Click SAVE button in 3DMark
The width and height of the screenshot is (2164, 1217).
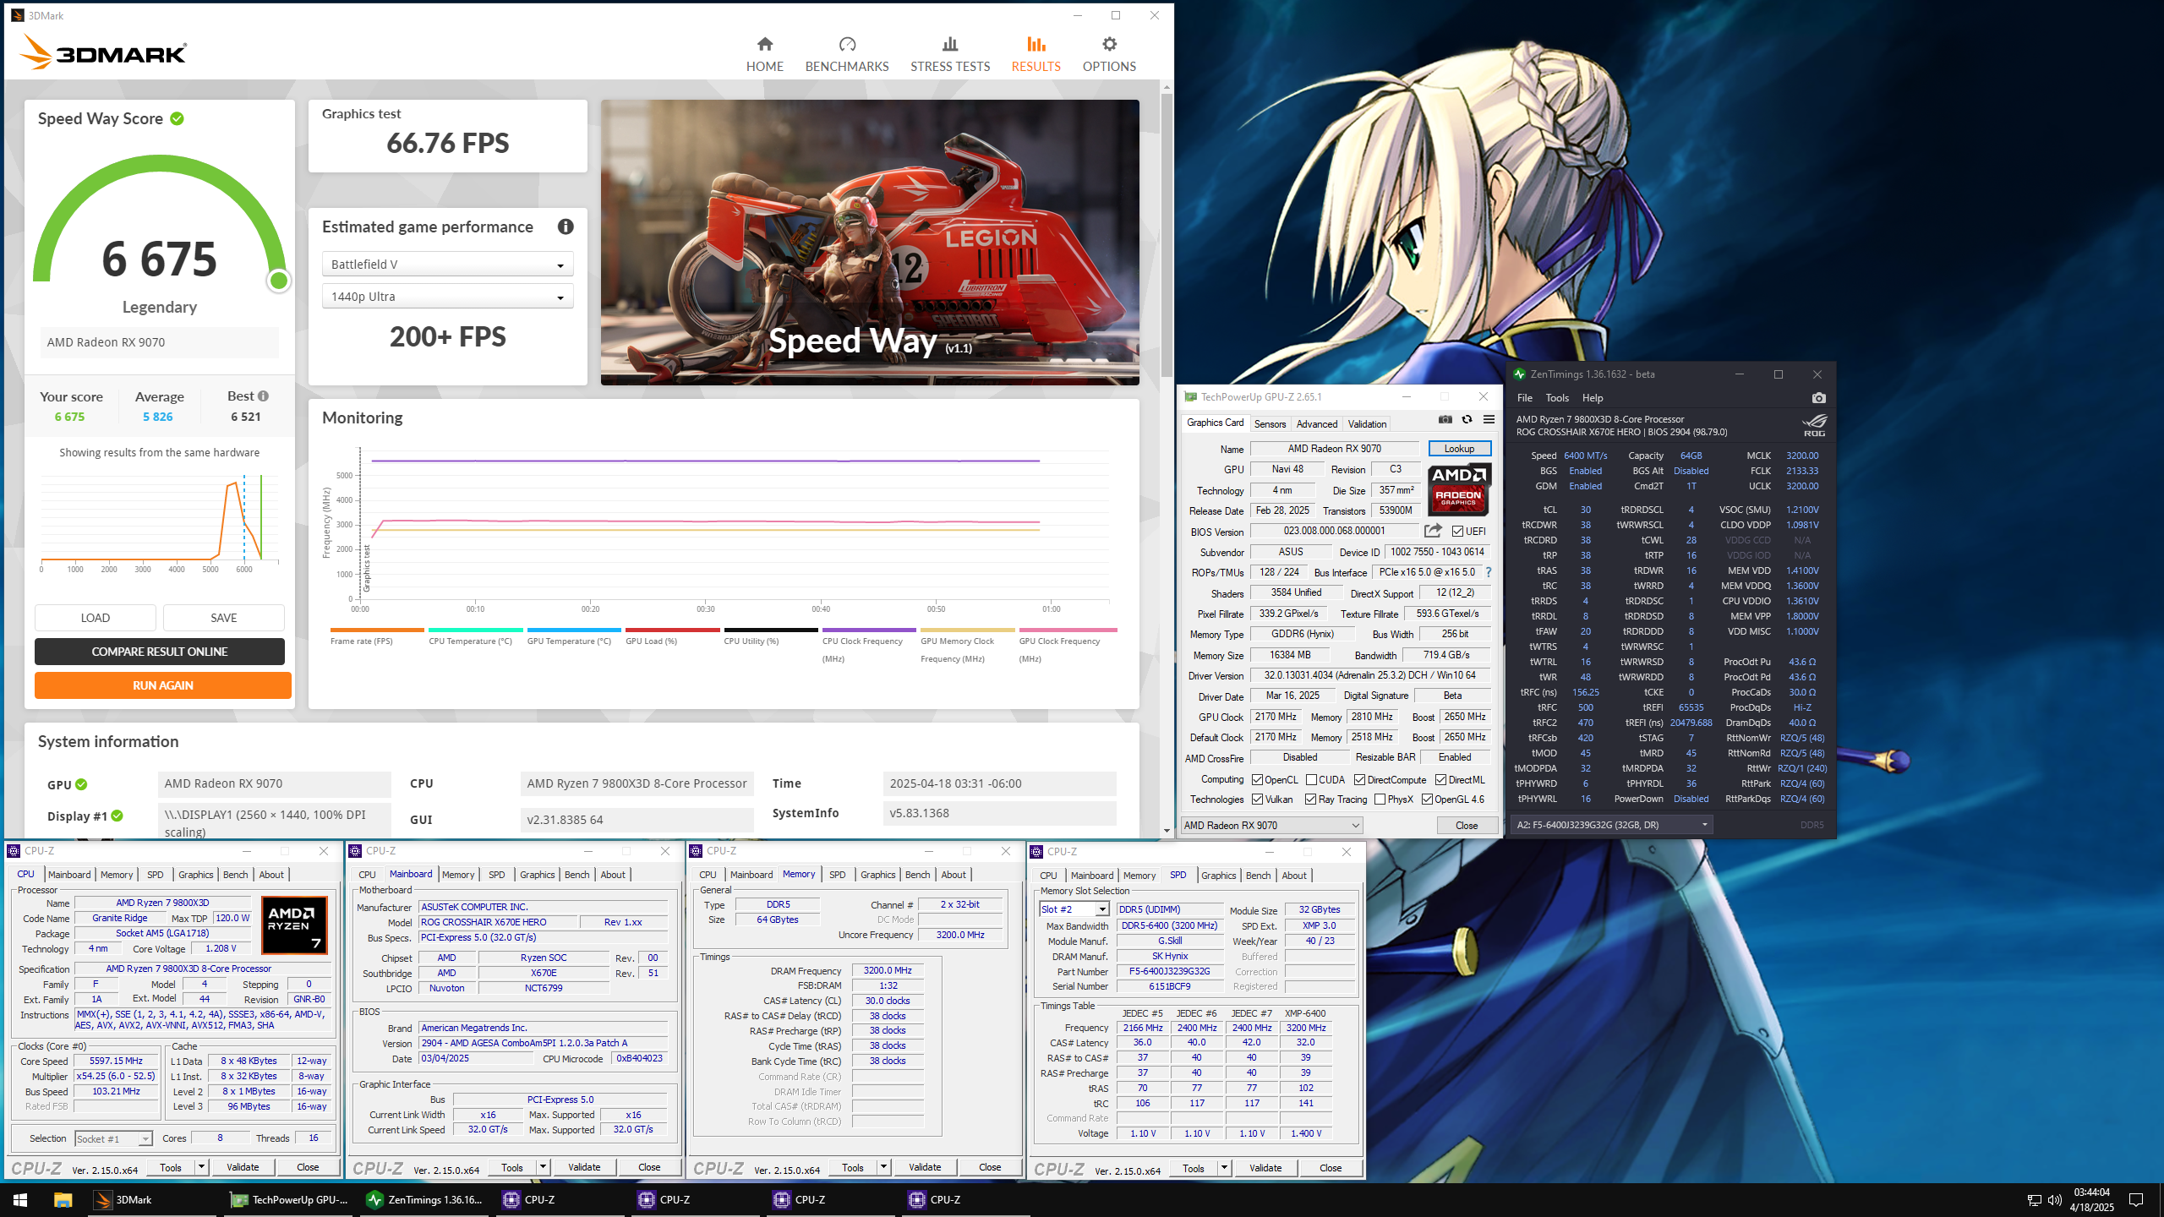(224, 618)
